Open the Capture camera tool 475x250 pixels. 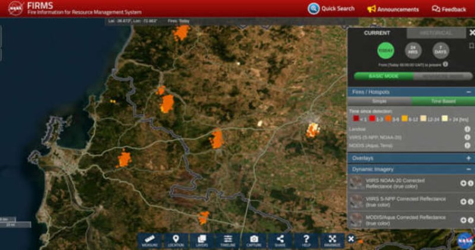254,241
